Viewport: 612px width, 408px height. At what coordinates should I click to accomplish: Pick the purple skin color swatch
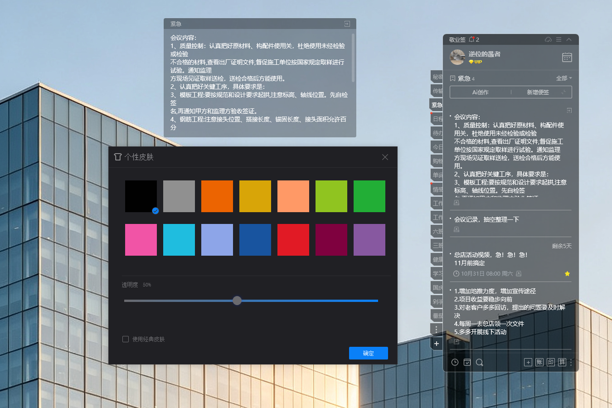pyautogui.click(x=369, y=240)
